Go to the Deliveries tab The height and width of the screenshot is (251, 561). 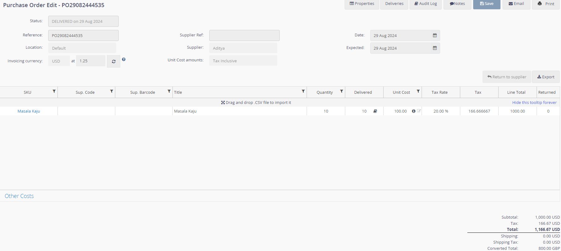(x=394, y=4)
